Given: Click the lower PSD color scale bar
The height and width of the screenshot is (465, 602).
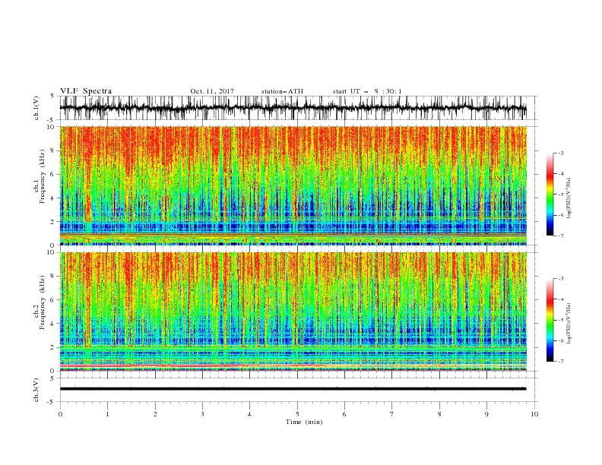Looking at the screenshot, I should tap(550, 320).
